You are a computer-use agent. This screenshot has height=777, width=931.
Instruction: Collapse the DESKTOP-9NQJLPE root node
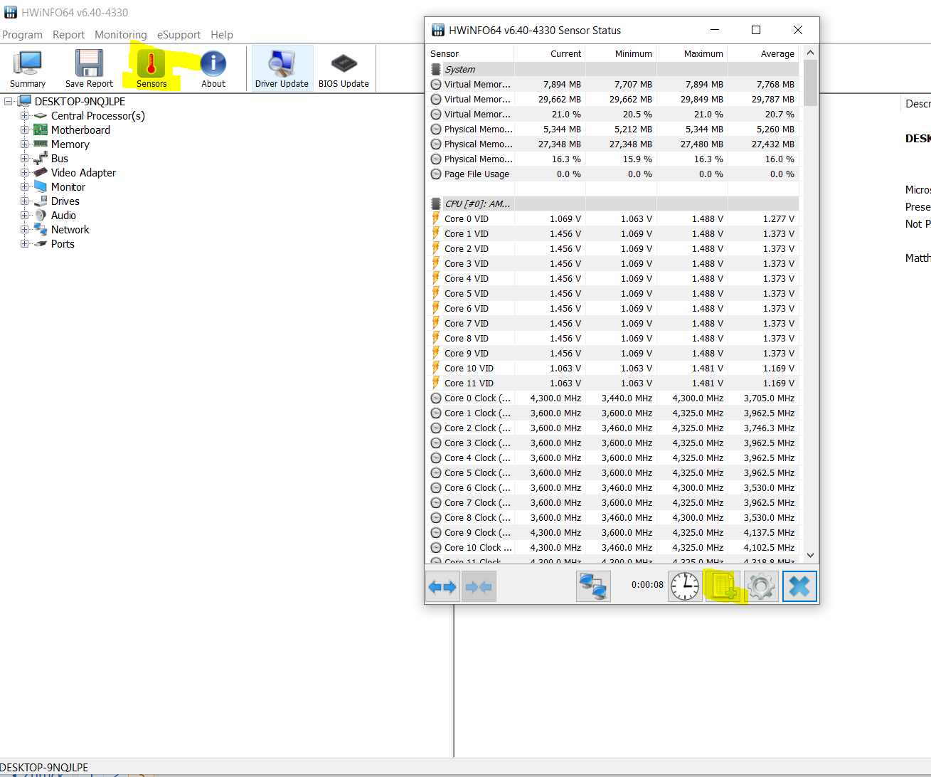point(9,101)
